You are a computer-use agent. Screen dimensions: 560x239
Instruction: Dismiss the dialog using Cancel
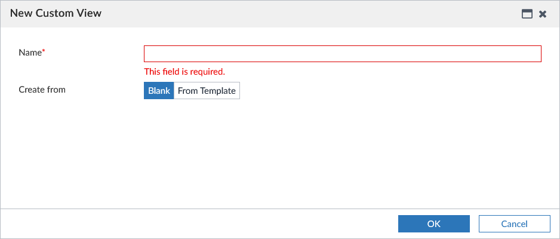tap(514, 224)
